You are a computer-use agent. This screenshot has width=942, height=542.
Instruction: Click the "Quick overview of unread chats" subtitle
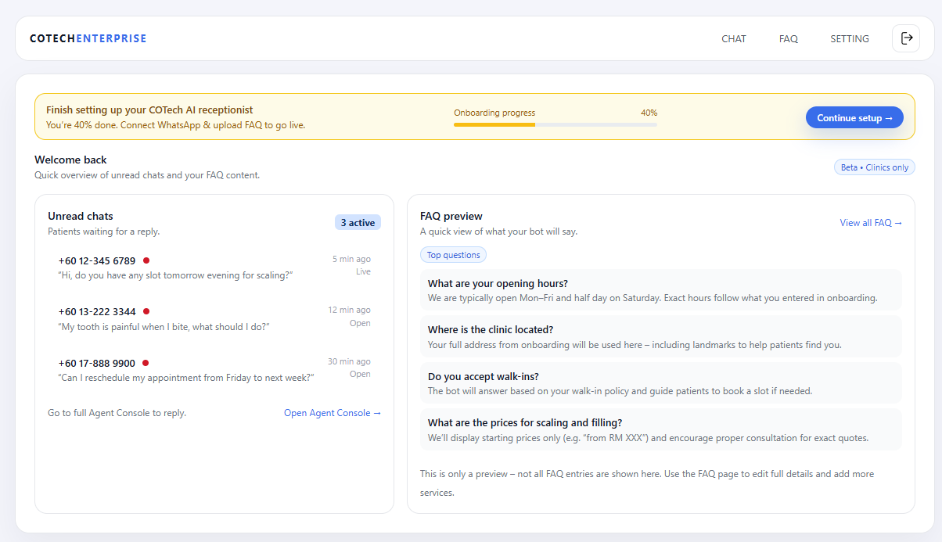click(x=147, y=175)
